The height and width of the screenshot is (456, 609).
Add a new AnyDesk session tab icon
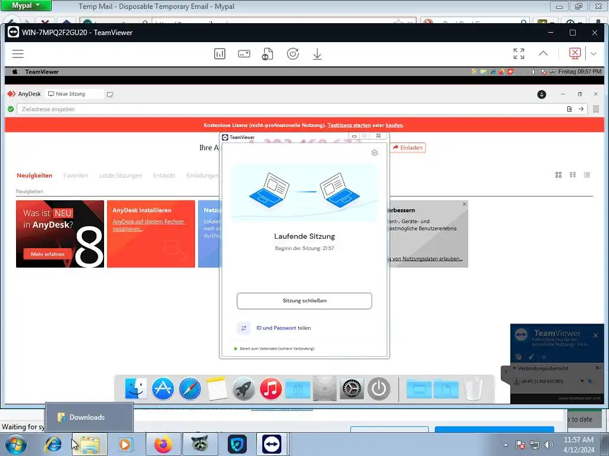pyautogui.click(x=110, y=94)
